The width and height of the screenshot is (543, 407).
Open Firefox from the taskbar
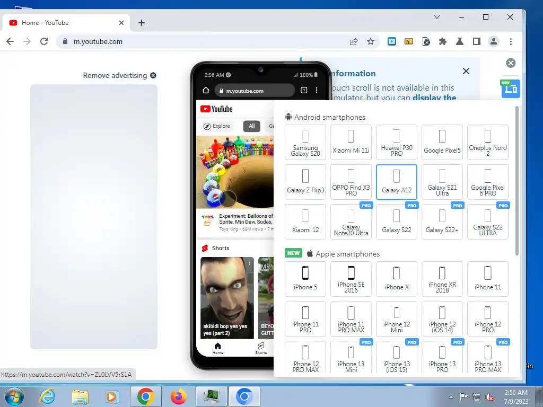coord(179,396)
